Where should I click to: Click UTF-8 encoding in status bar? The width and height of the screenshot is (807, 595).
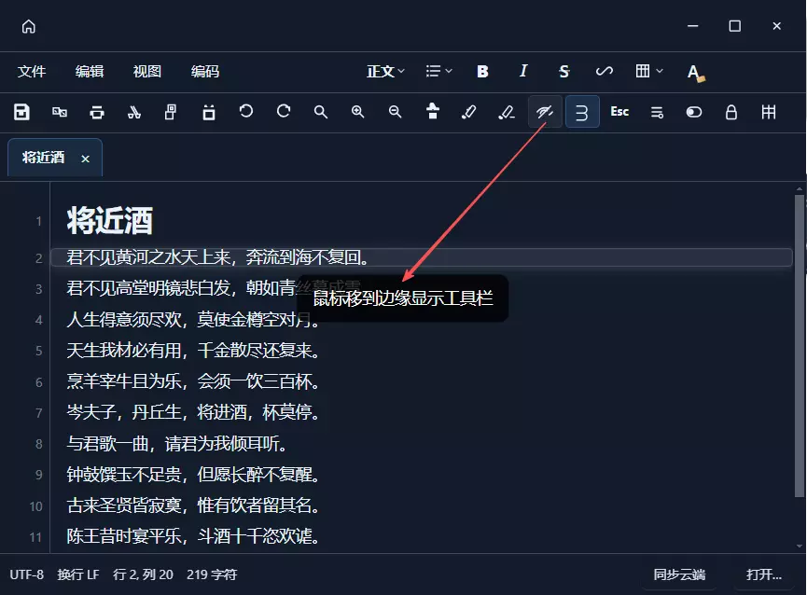(x=27, y=574)
